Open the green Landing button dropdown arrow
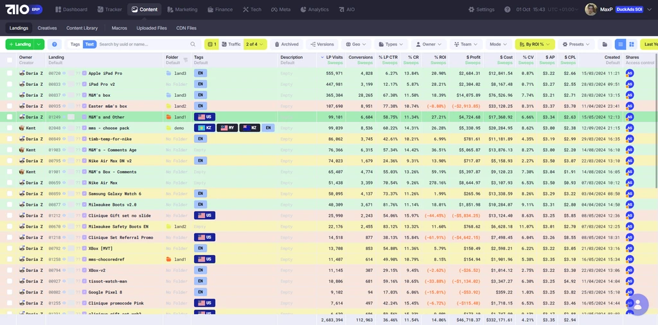The height and width of the screenshot is (325, 658). 39,44
